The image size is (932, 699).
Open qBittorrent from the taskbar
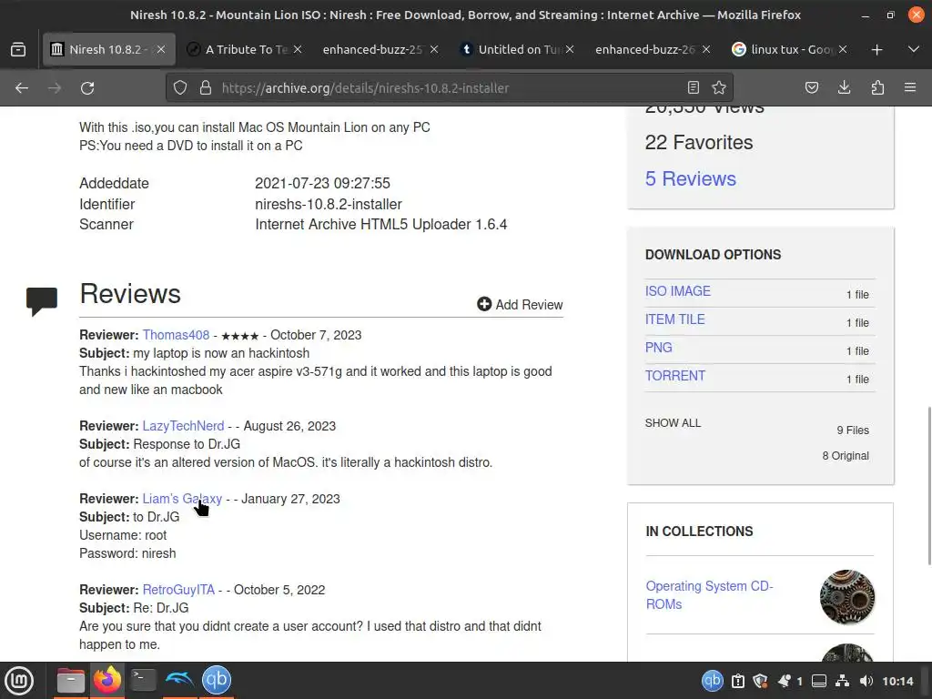(x=217, y=680)
